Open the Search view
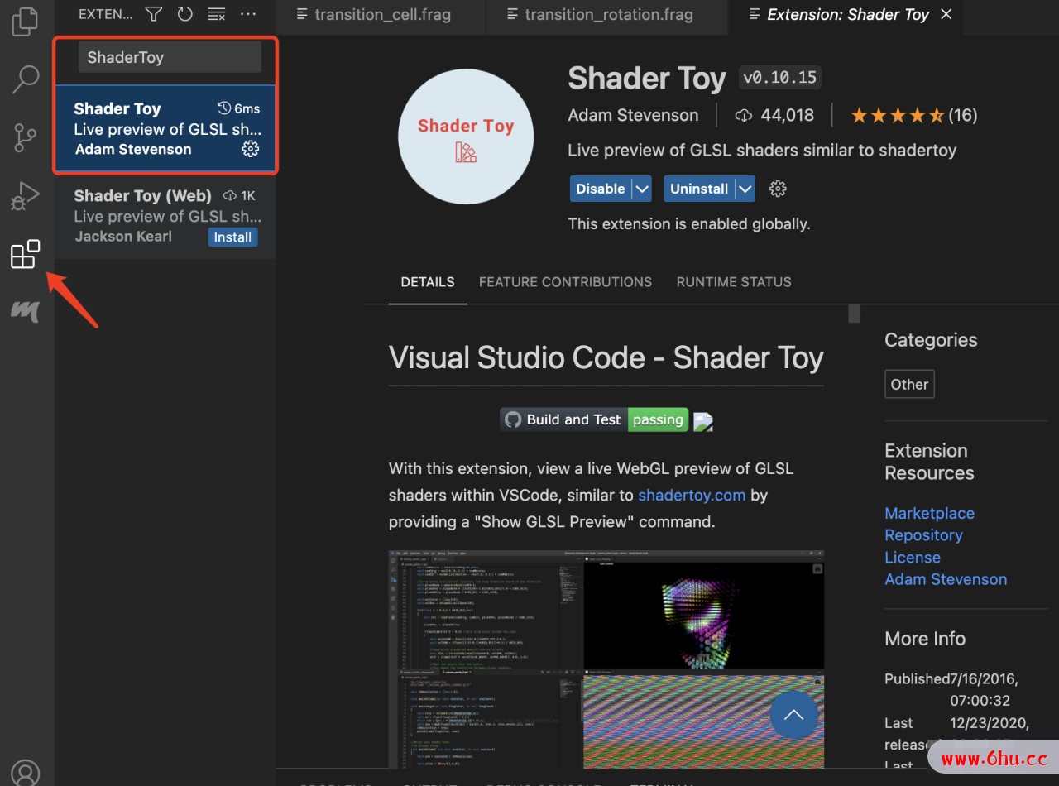Viewport: 1059px width, 786px height. 26,79
